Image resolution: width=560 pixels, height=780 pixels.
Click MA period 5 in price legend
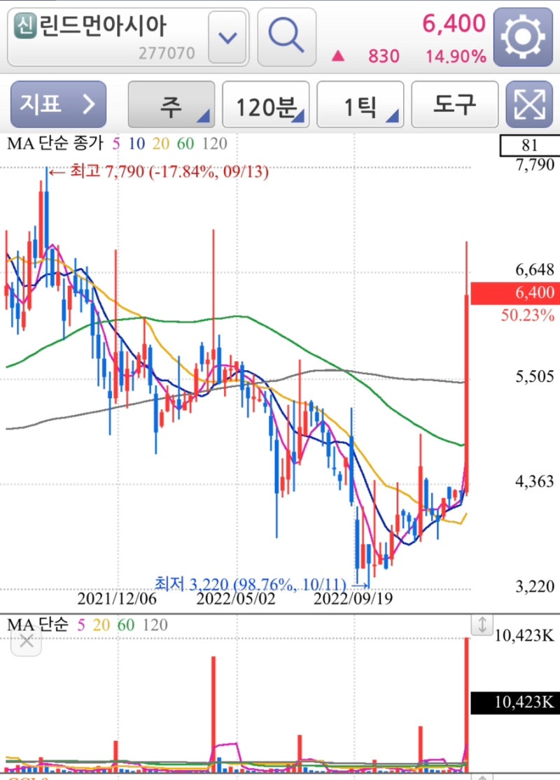[x=116, y=144]
